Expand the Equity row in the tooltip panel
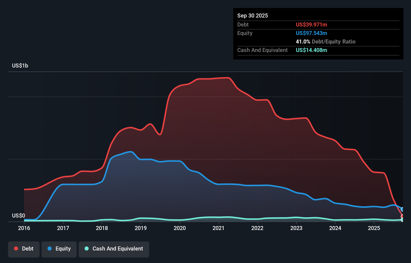411x263 pixels. pos(245,33)
